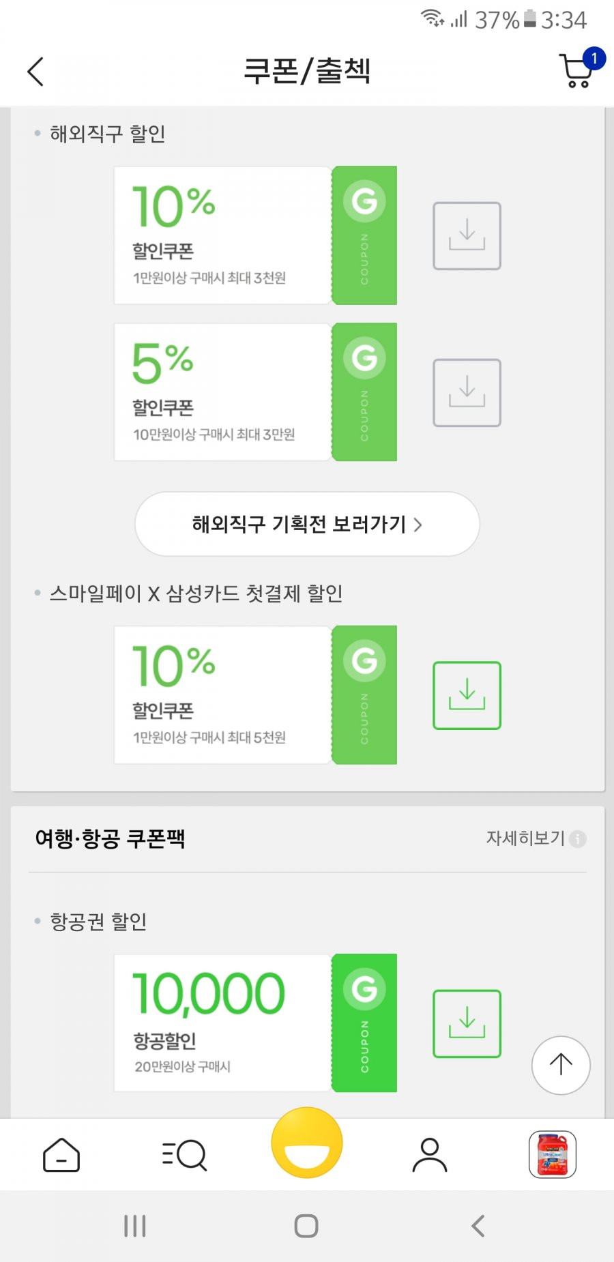Download the 5% overseas direct purchase coupon
Screen dimensions: 614x1262
467,392
